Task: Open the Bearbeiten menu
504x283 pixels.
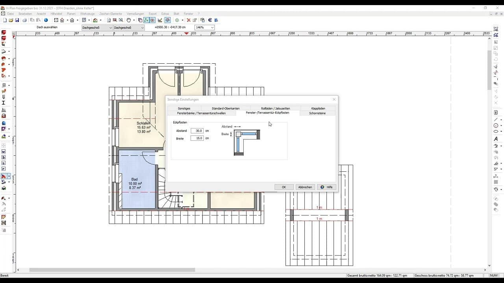Action: coord(25,14)
